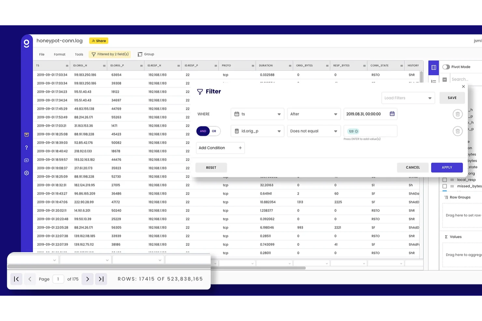Click the help question mark sidebar icon
This screenshot has width=482, height=321.
tap(26, 147)
